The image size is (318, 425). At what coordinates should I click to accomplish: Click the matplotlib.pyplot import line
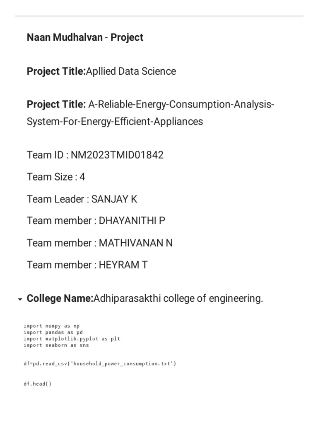[72, 339]
